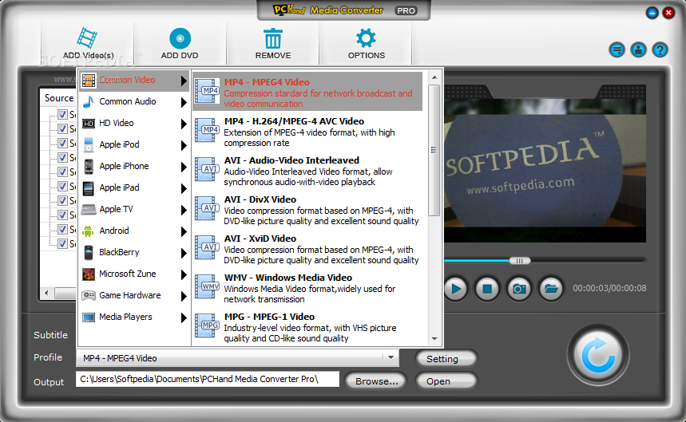
Task: Expand the Apple iPhone submenu arrow
Action: point(184,167)
